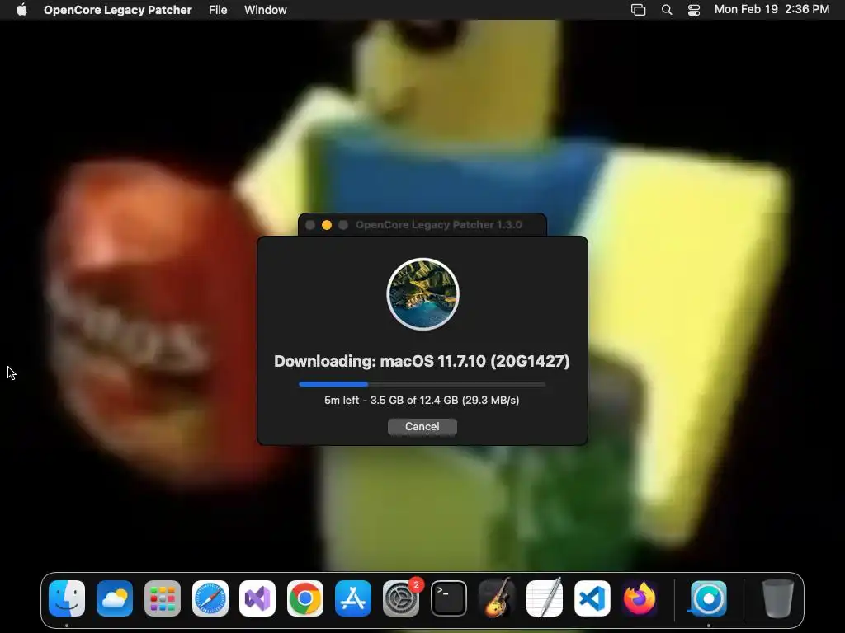
Task: Open the Apple menu
Action: point(21,10)
